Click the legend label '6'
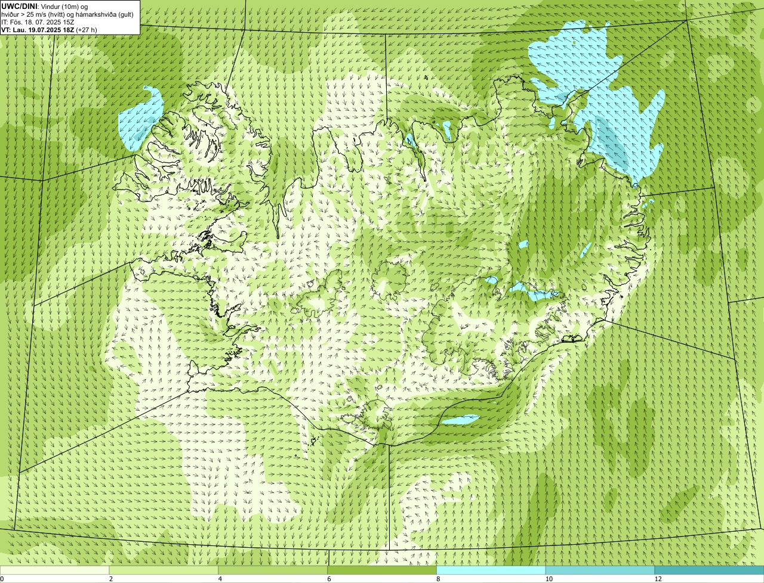Viewport: 764px width, 583px height. [x=329, y=579]
